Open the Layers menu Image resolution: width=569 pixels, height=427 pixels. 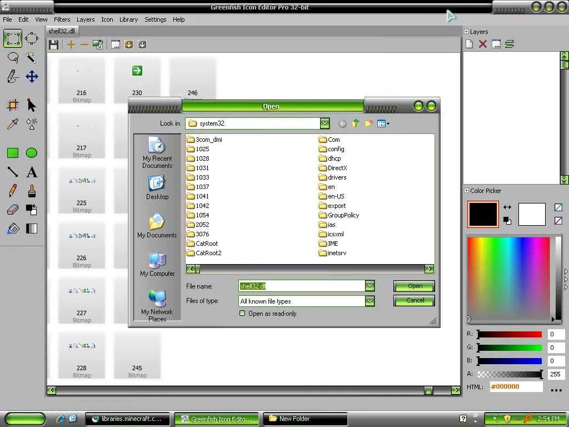pos(85,19)
